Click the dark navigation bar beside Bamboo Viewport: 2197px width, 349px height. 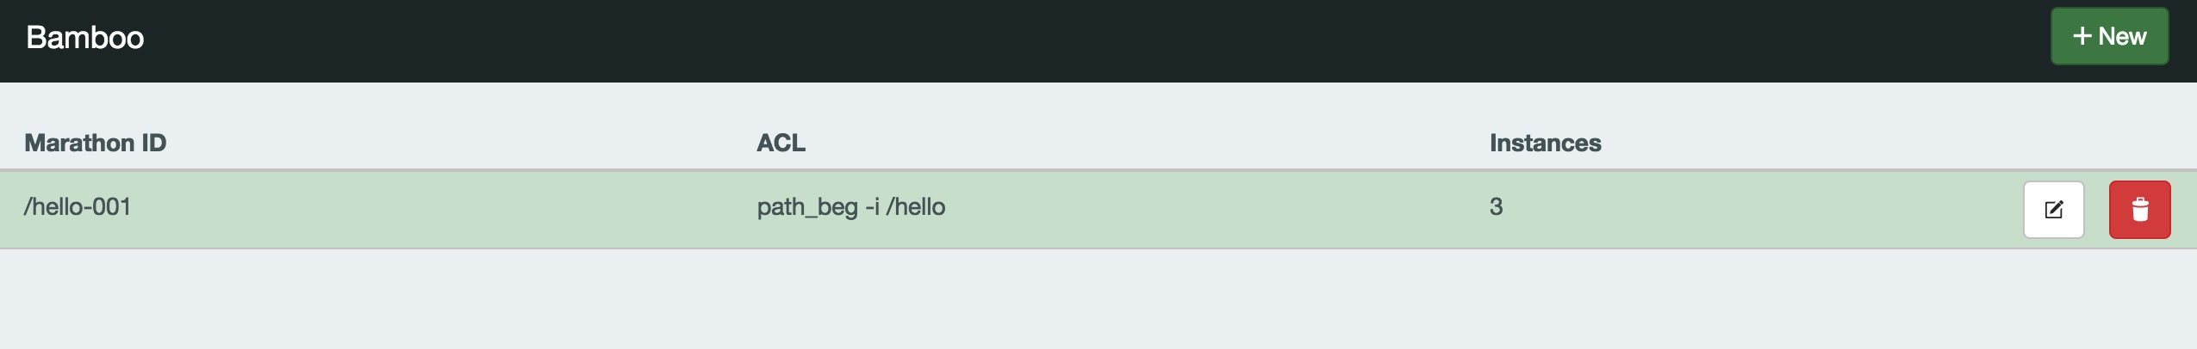(x=1034, y=40)
